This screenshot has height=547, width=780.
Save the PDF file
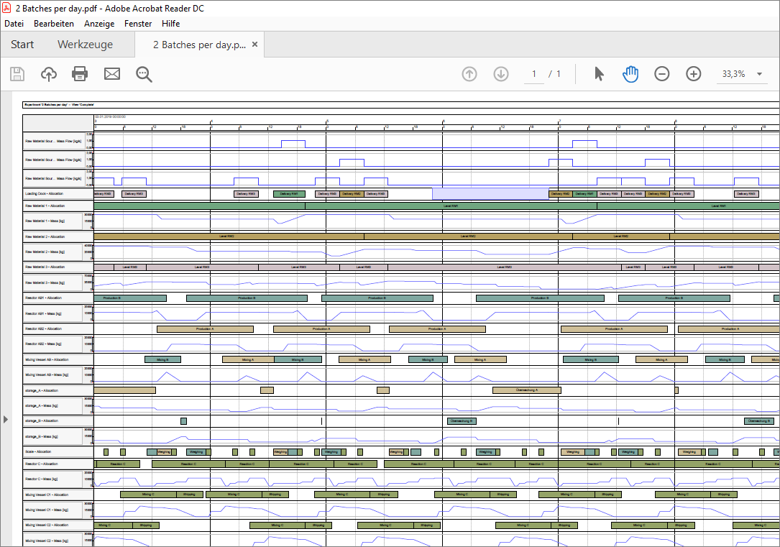tap(17, 73)
